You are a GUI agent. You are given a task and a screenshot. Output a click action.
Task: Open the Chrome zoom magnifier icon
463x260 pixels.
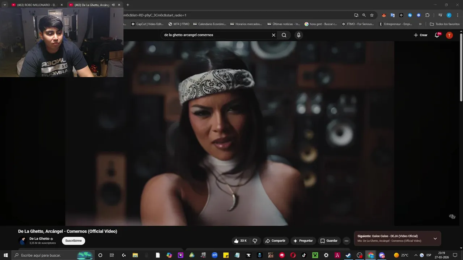tap(364, 15)
